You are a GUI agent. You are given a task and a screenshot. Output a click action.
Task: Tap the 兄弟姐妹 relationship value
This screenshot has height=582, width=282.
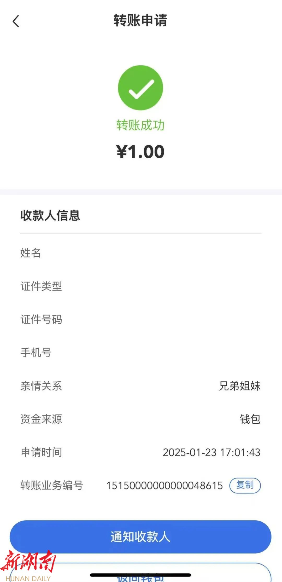(239, 386)
